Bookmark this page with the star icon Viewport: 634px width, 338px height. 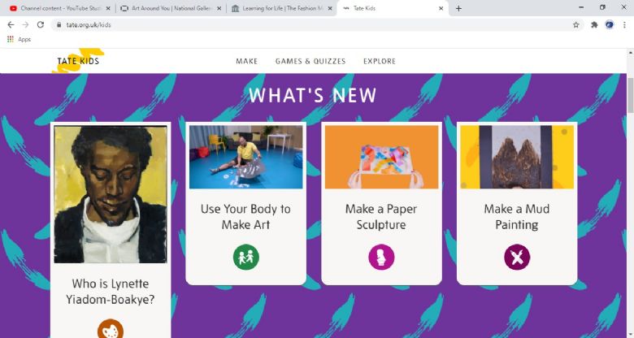coord(575,25)
